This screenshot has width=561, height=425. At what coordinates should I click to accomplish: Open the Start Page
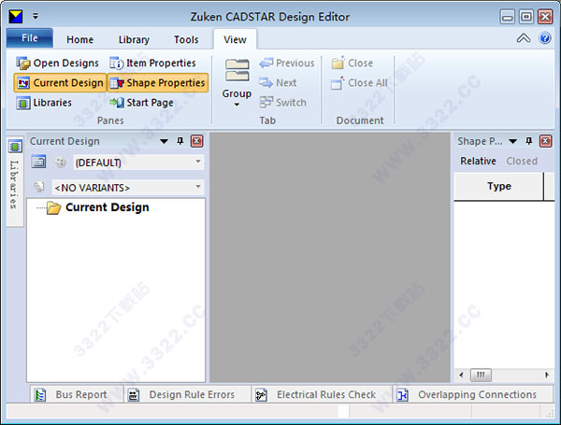(x=141, y=103)
